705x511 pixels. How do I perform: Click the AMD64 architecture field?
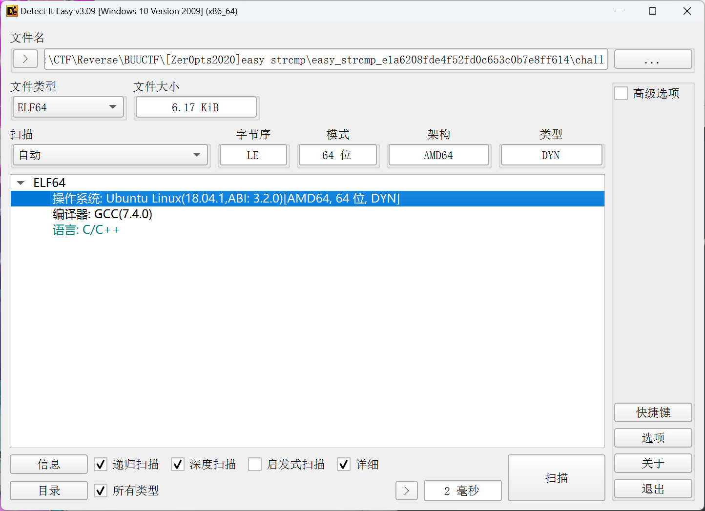[438, 155]
